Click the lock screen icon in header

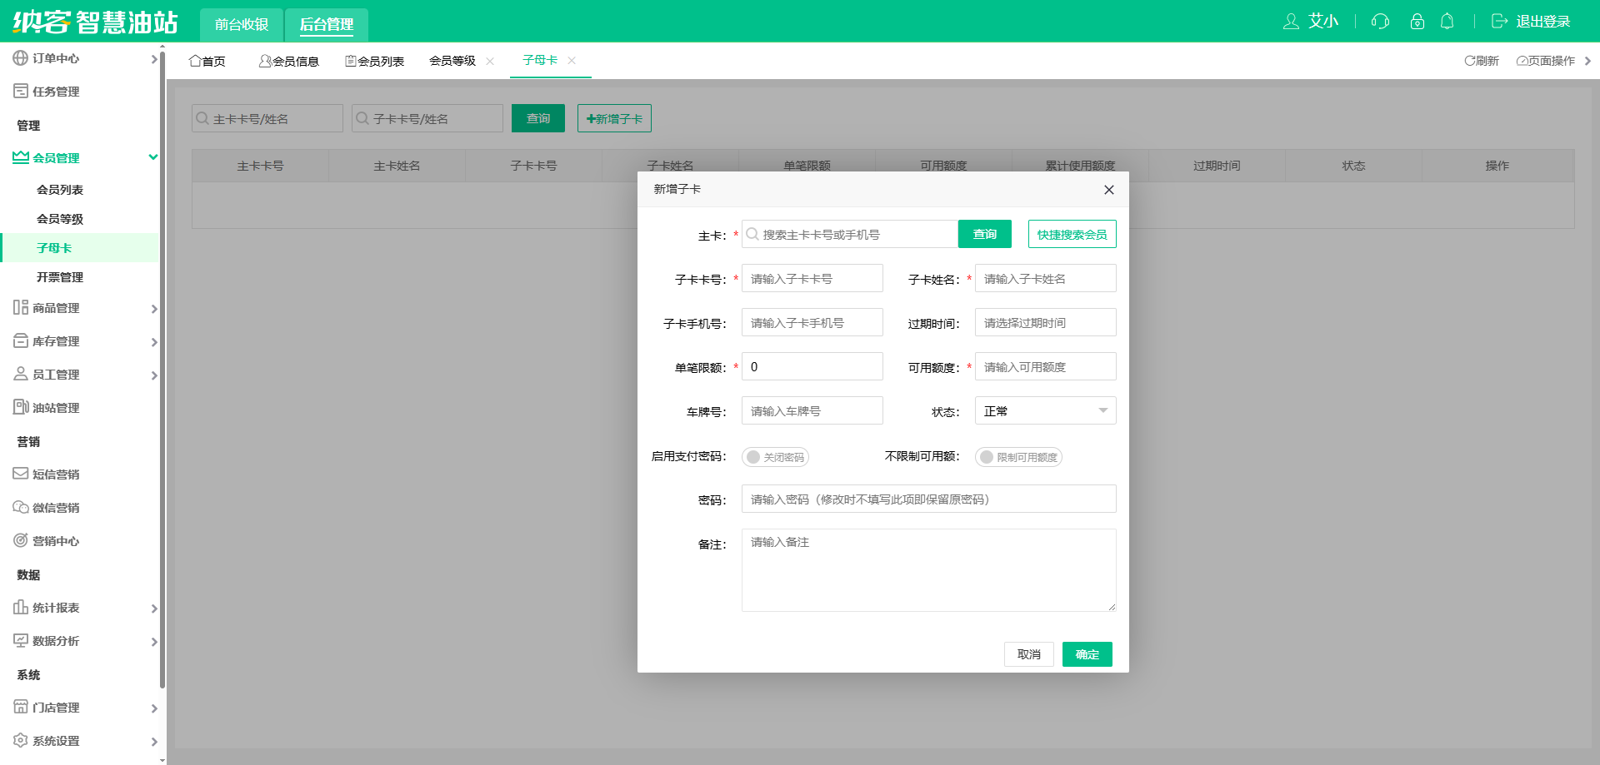(1417, 22)
